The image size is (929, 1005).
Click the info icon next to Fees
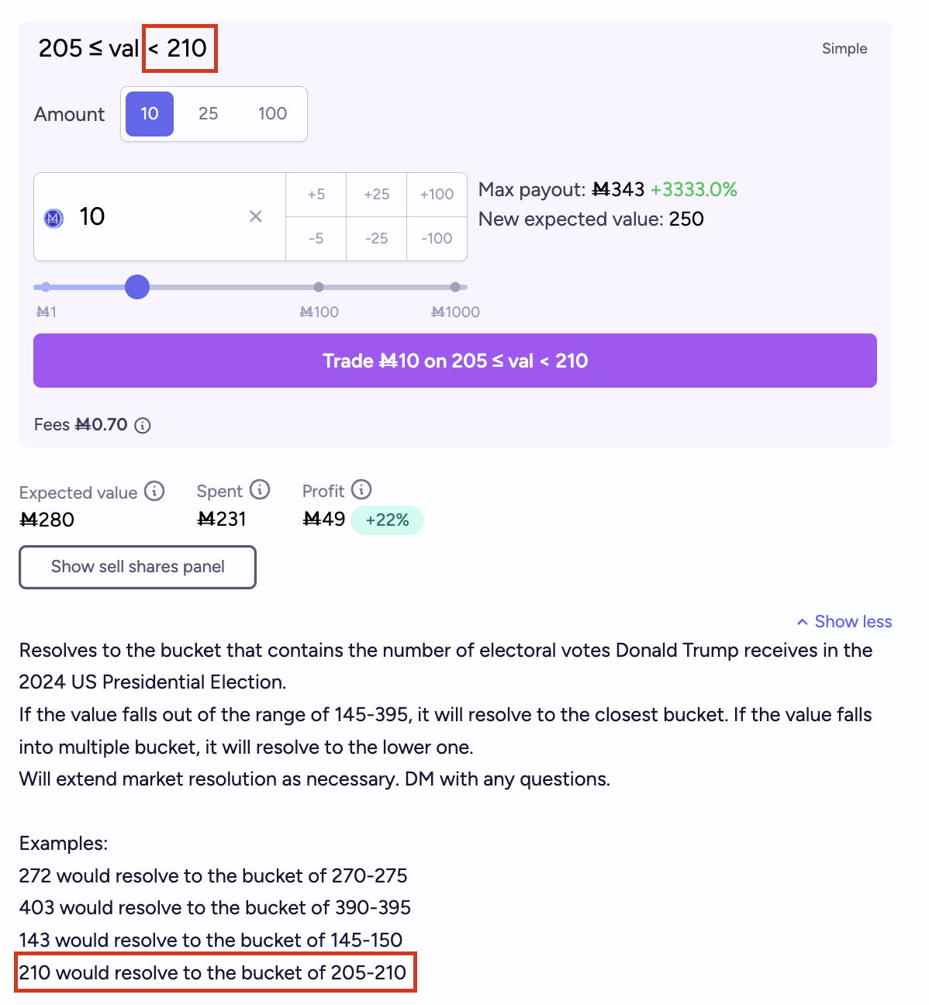143,425
